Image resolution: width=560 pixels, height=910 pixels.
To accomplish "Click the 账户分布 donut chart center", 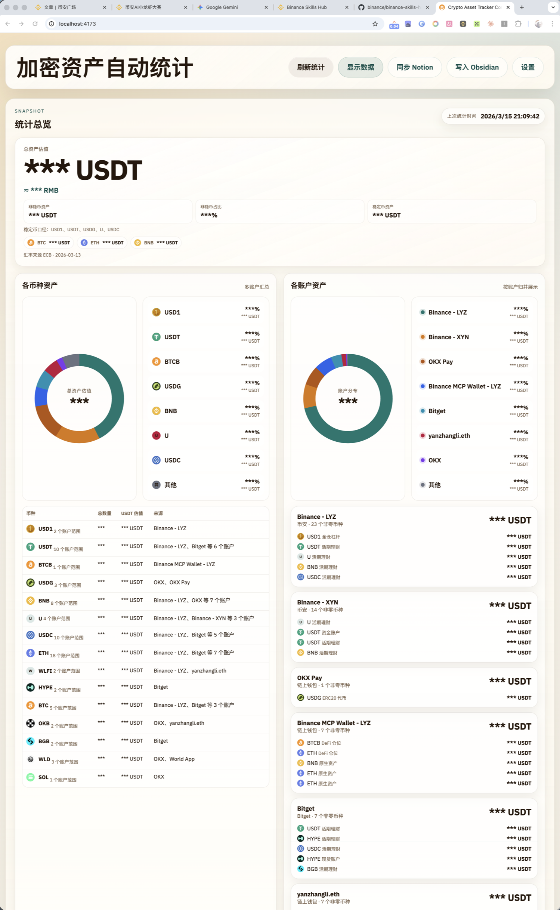I will point(348,398).
